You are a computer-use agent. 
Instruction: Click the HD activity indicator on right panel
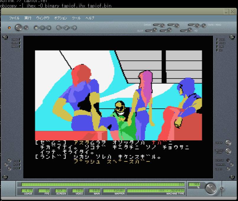tap(217, 50)
